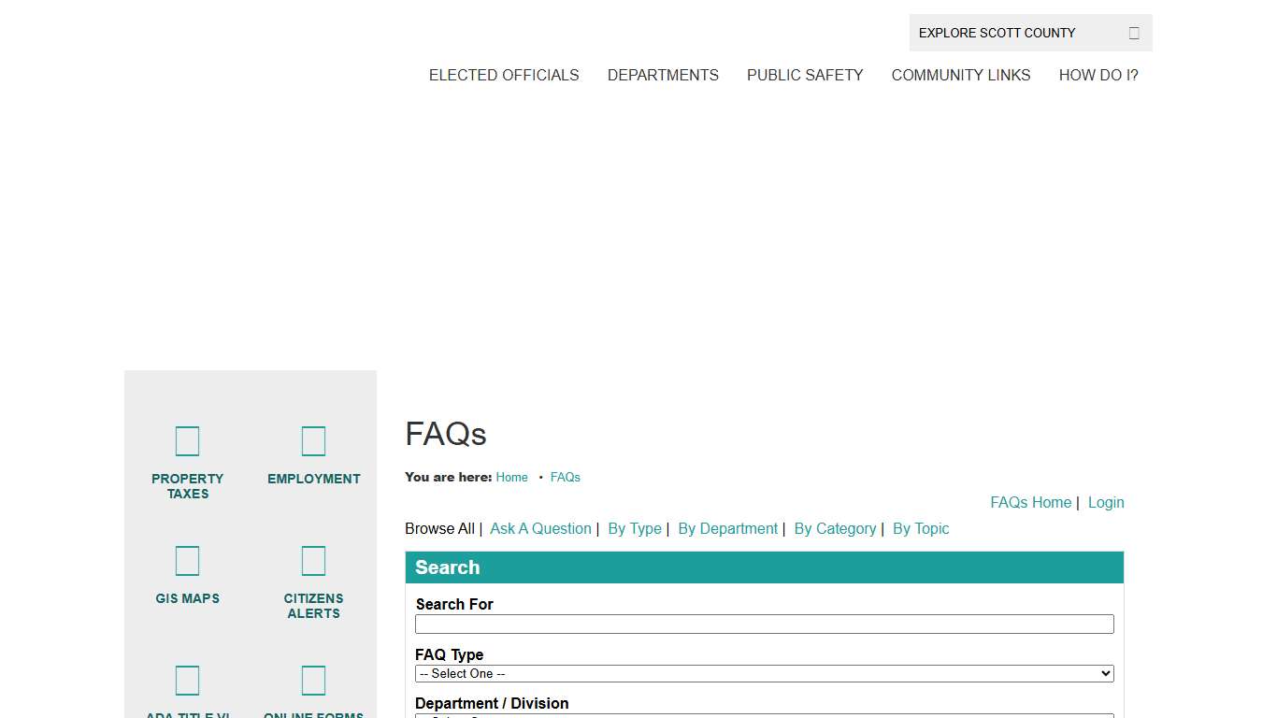Open the Department / Division dropdown
Screen dimensions: 1277x718
(x=764, y=715)
